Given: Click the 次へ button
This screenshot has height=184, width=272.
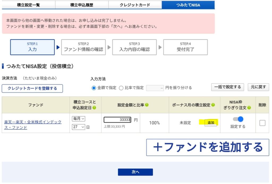Looking at the screenshot, I should pyautogui.click(x=135, y=172).
